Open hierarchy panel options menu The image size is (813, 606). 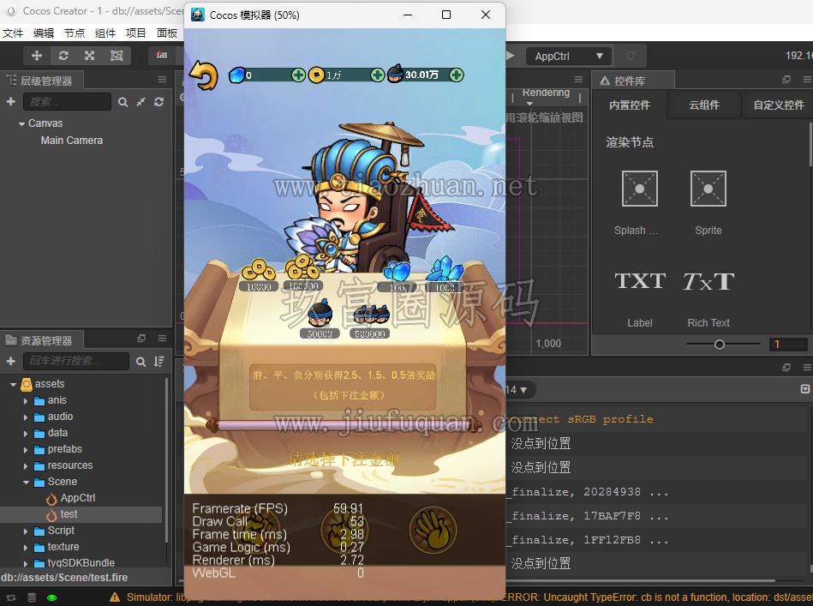(162, 80)
